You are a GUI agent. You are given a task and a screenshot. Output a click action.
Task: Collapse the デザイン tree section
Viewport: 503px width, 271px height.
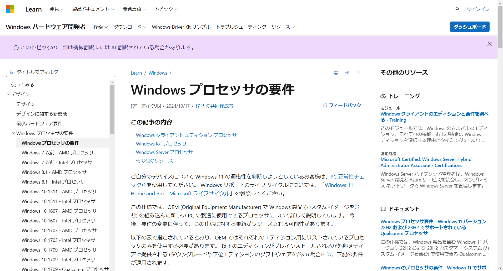[8, 94]
